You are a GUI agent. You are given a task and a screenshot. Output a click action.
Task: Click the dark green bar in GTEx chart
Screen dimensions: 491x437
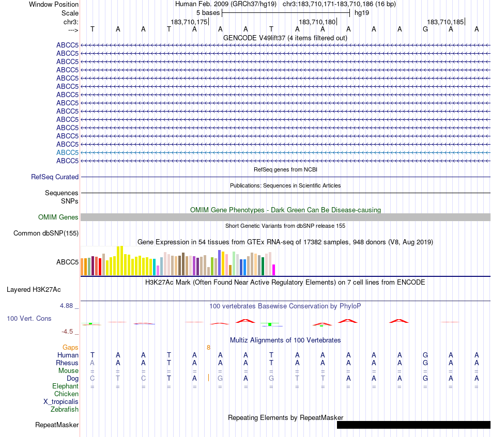pyautogui.click(x=263, y=267)
